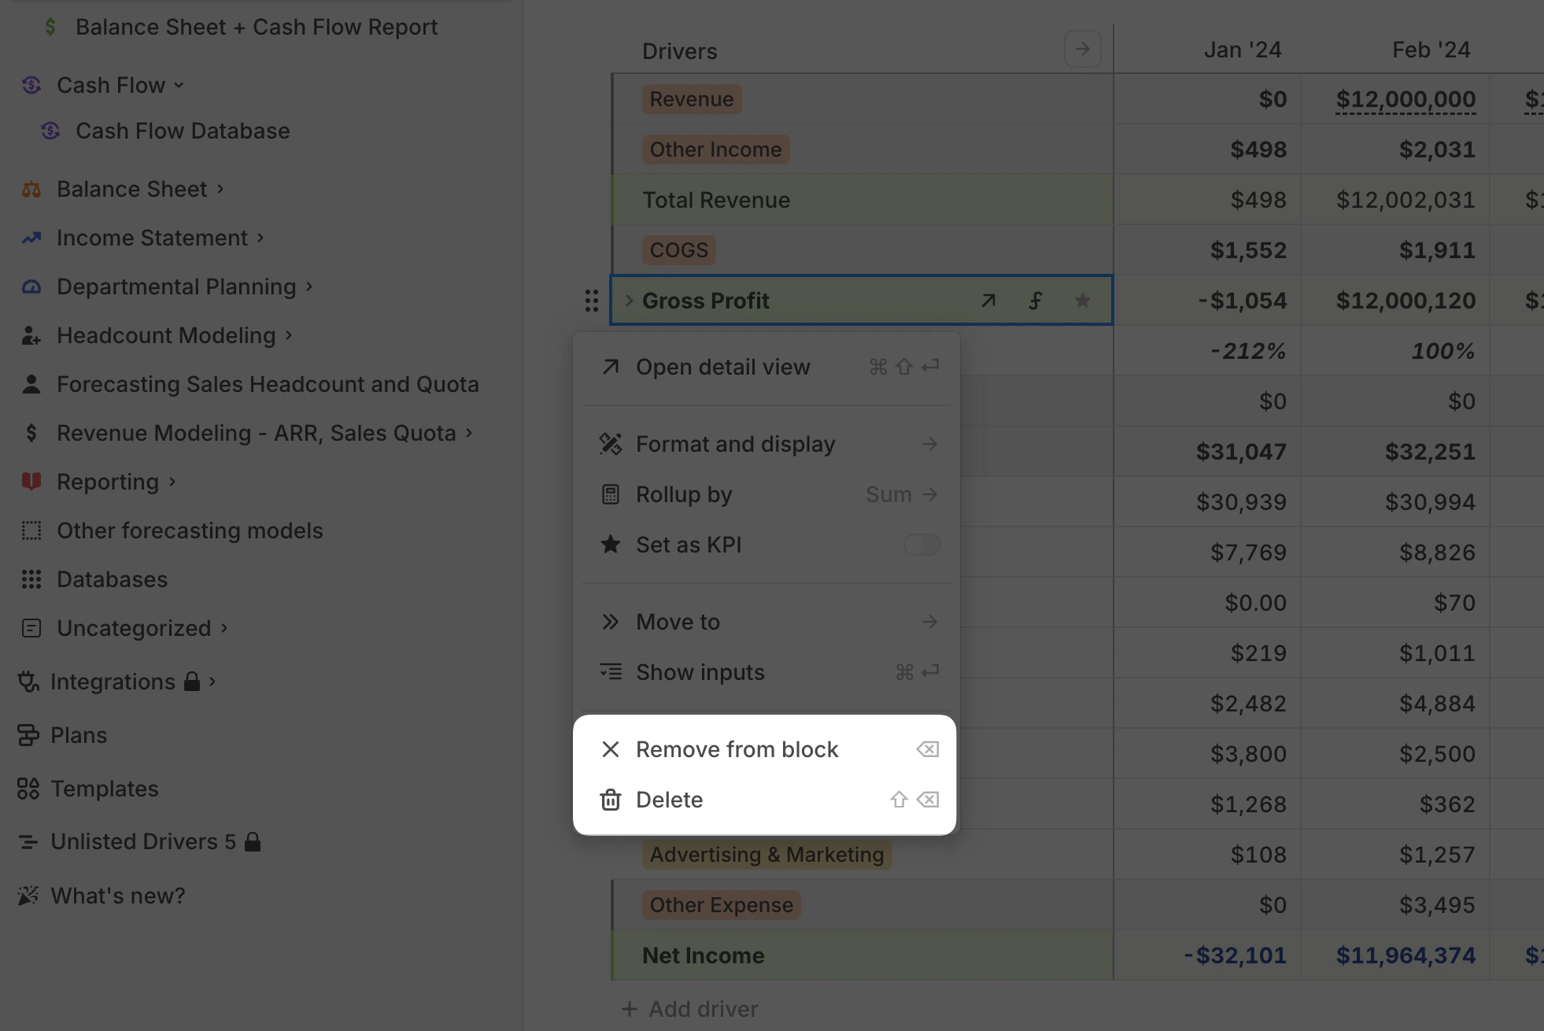Click the Income Statement chart icon

30,238
